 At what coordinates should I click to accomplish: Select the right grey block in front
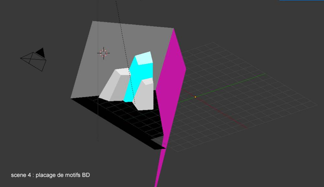tap(145, 95)
